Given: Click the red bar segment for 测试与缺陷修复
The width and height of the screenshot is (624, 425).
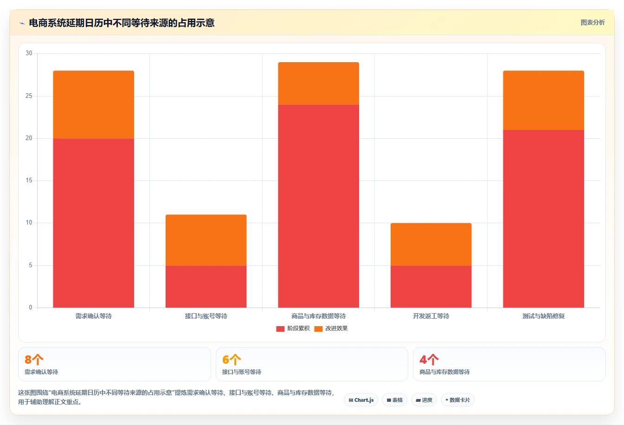Looking at the screenshot, I should (x=544, y=219).
